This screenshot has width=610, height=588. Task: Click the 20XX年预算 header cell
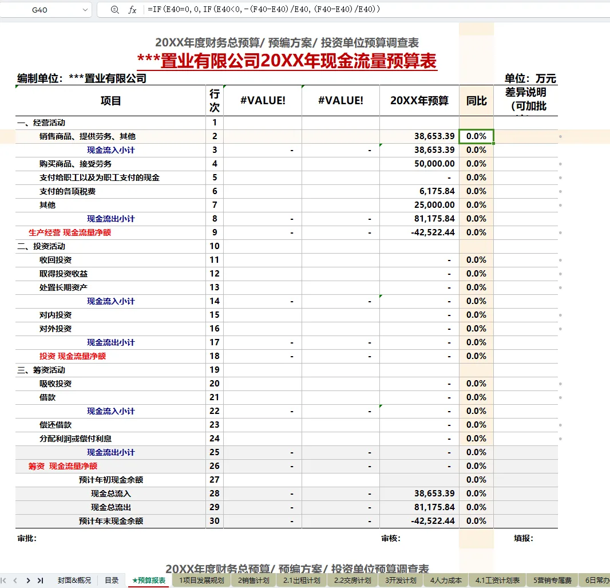[x=419, y=101]
